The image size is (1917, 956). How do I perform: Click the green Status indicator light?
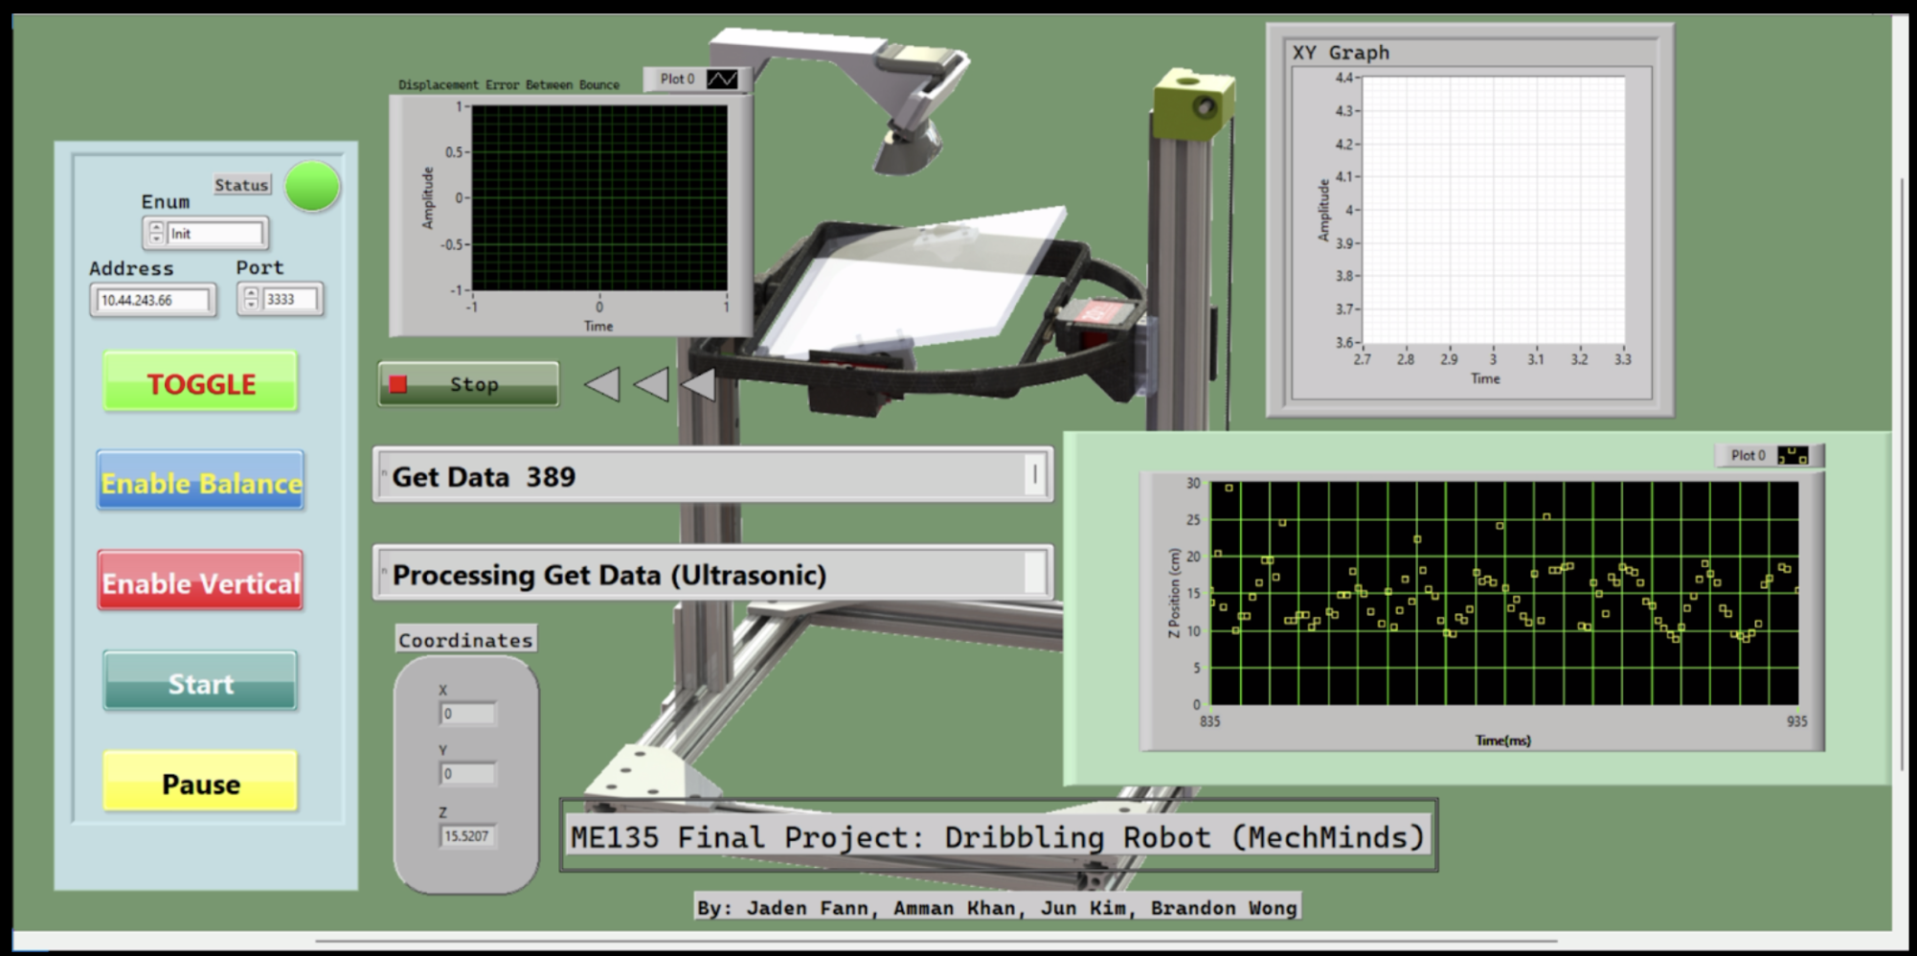tap(312, 186)
